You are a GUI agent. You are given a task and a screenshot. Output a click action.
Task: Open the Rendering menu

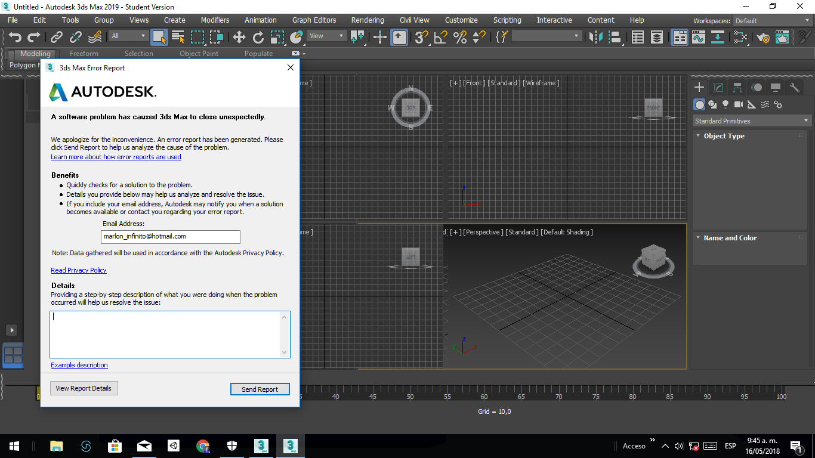368,20
